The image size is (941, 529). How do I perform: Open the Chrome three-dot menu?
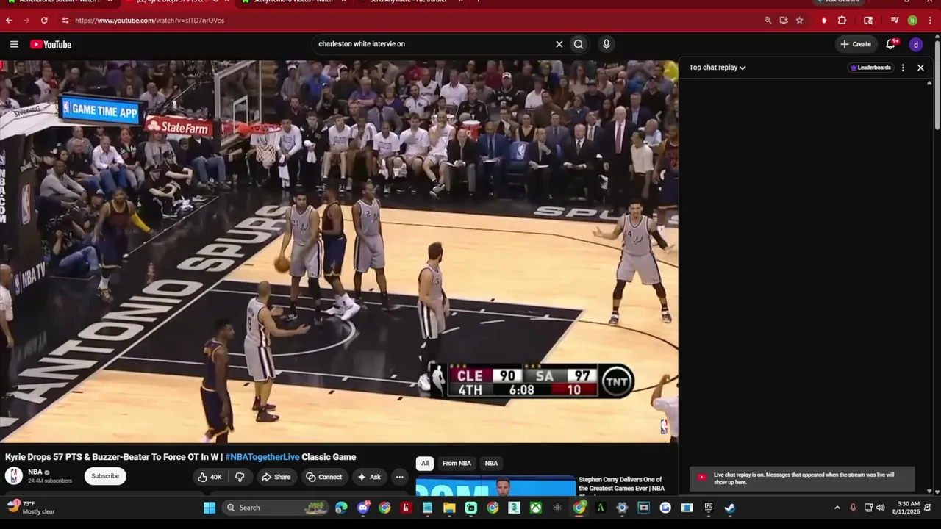pos(930,21)
